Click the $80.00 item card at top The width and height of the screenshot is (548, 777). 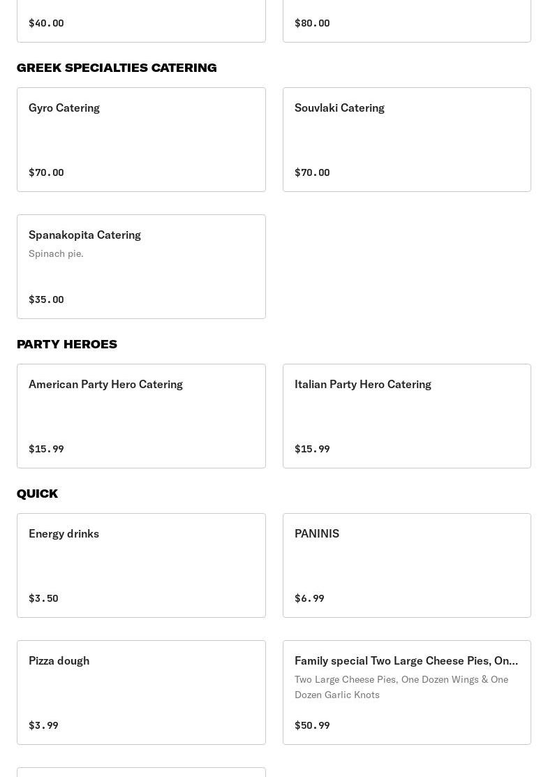[406, 21]
